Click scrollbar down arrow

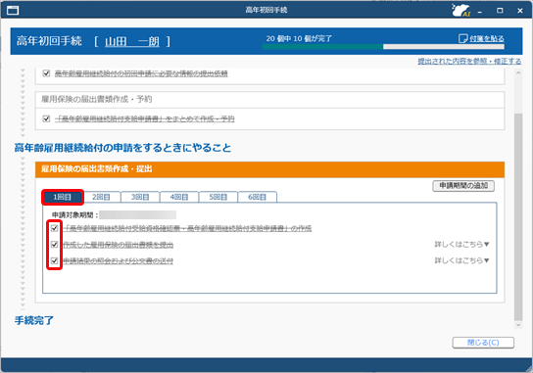tap(518, 325)
